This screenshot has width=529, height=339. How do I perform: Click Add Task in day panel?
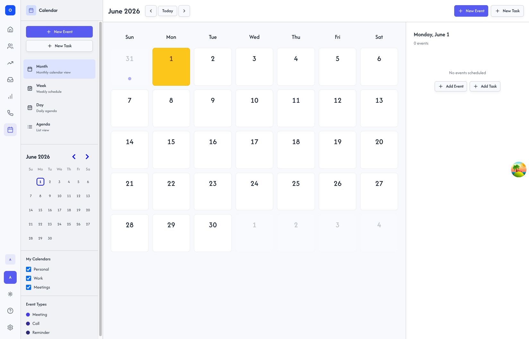point(485,86)
